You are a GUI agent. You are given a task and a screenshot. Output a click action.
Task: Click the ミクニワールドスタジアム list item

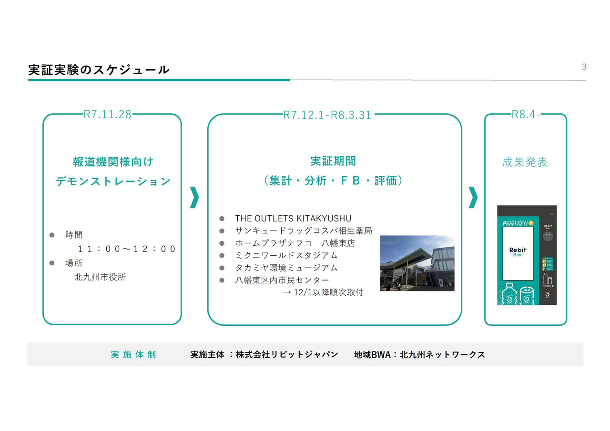coord(286,256)
